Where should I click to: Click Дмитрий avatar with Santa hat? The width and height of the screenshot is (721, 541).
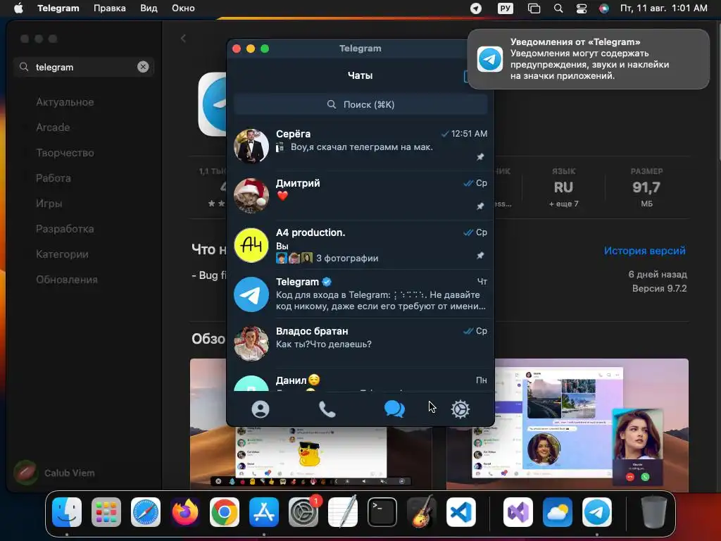(251, 196)
